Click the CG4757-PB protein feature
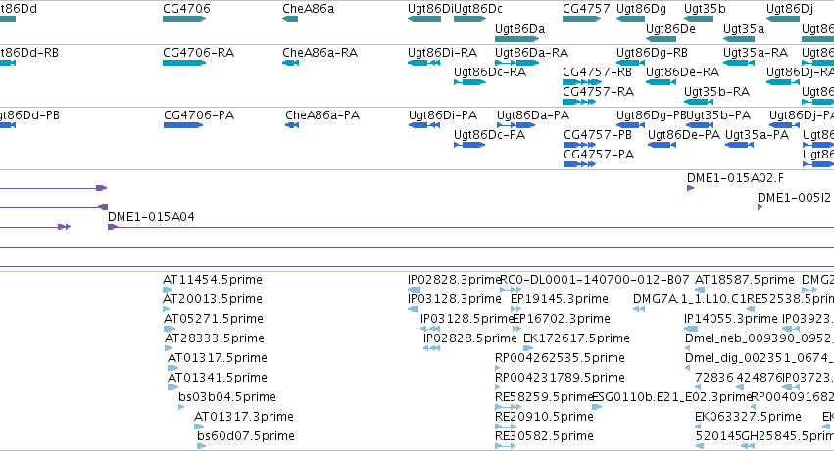Viewport: 834px width, 451px height. click(580, 145)
